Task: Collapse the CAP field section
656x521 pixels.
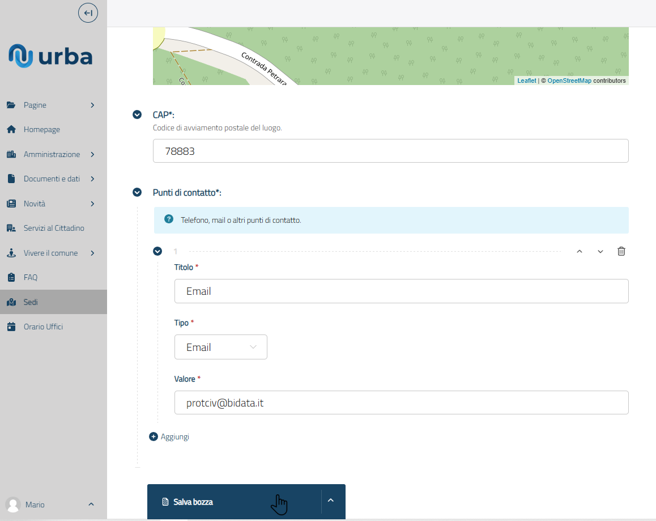Action: pyautogui.click(x=137, y=115)
